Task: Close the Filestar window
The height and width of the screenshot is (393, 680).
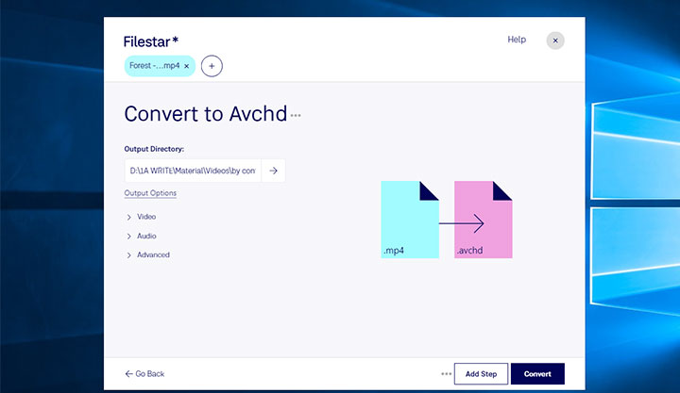Action: [x=555, y=41]
